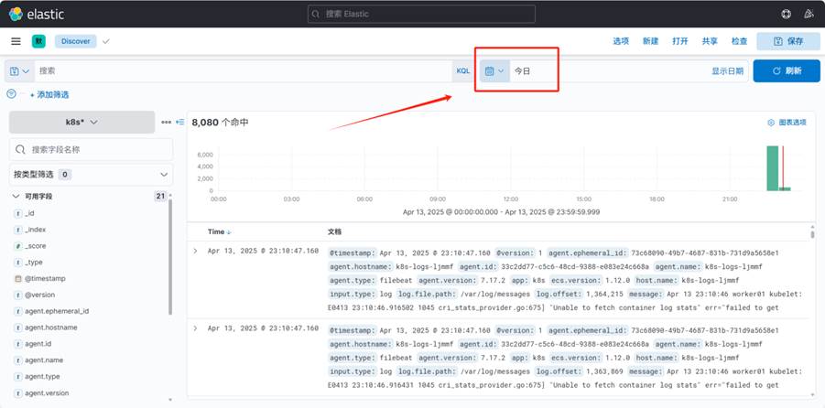Open the 打开 menu item
The image size is (825, 408).
pos(679,41)
